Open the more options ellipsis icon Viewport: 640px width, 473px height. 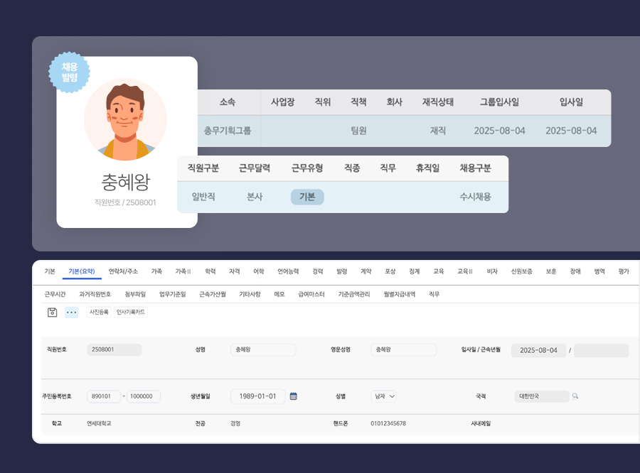[x=71, y=311]
